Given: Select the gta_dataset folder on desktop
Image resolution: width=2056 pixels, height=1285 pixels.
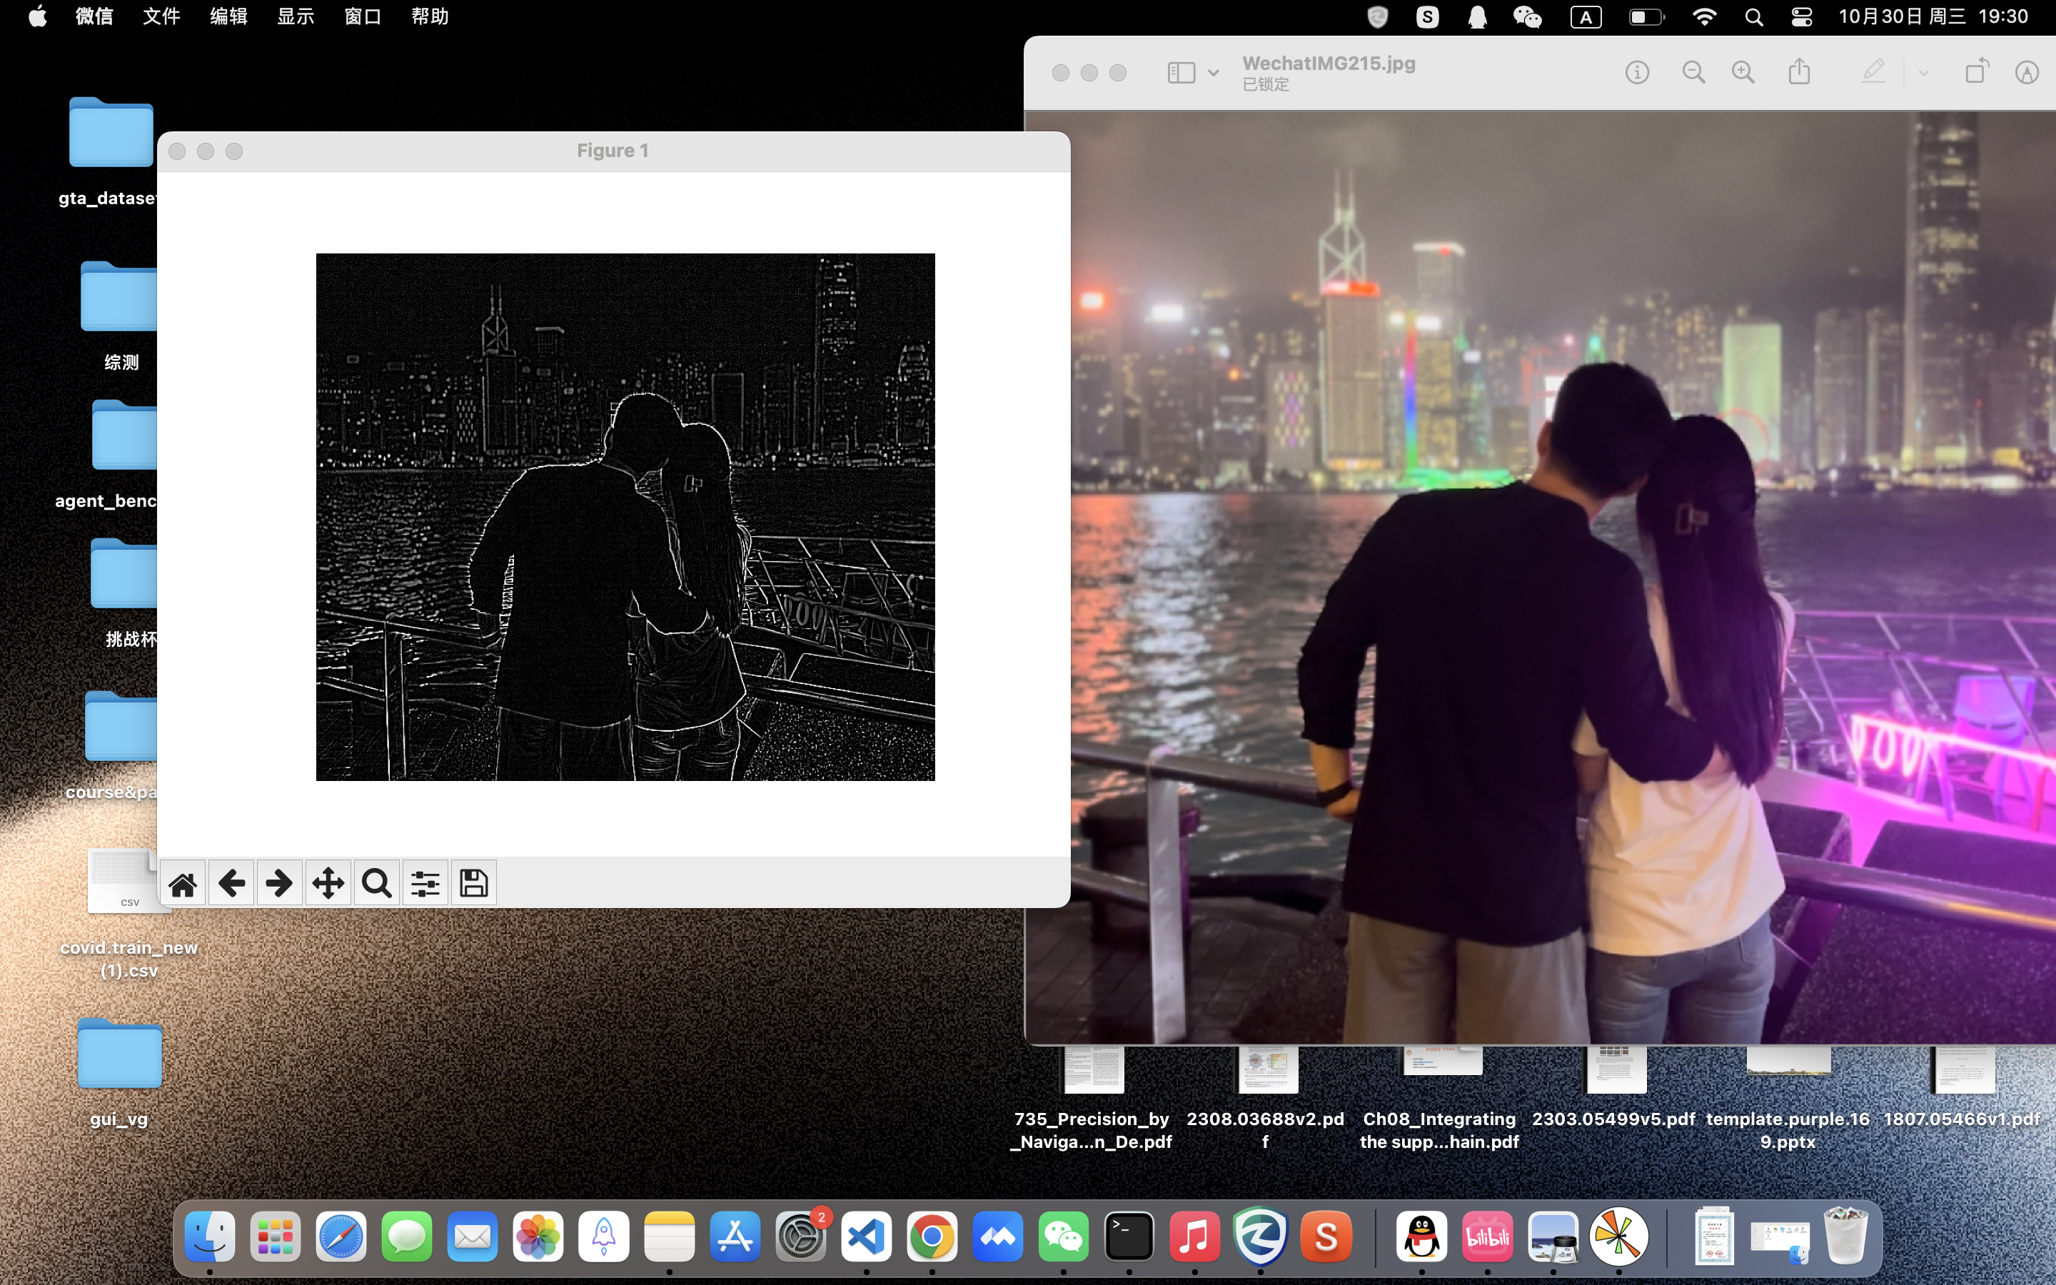Looking at the screenshot, I should pyautogui.click(x=111, y=132).
